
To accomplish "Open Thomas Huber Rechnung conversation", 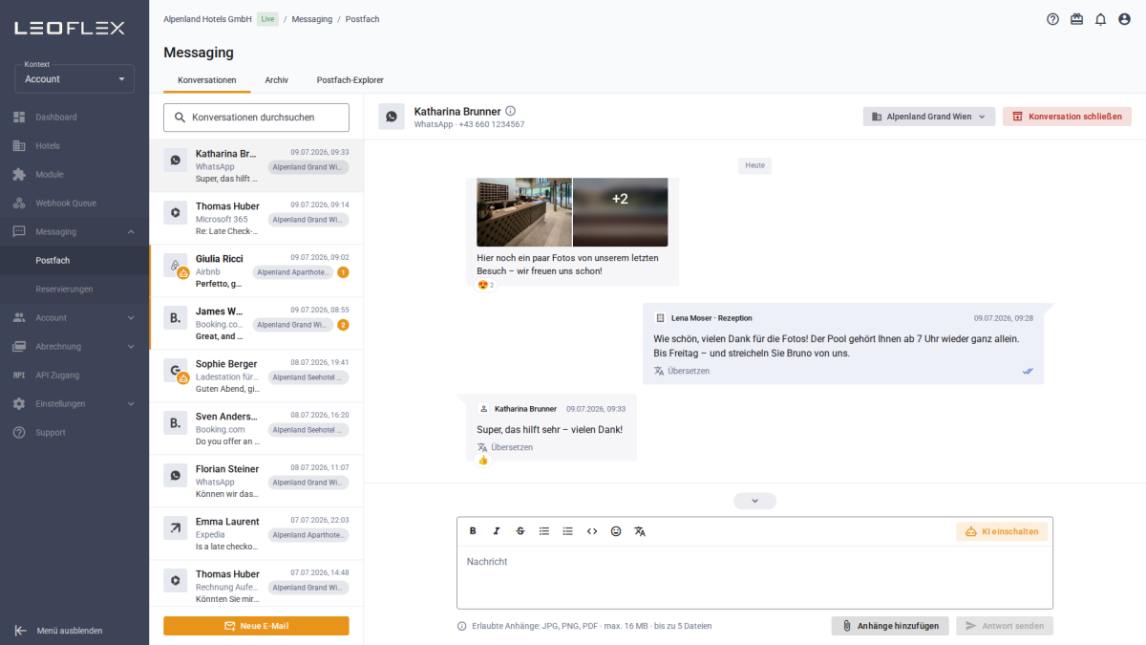I will click(x=256, y=583).
